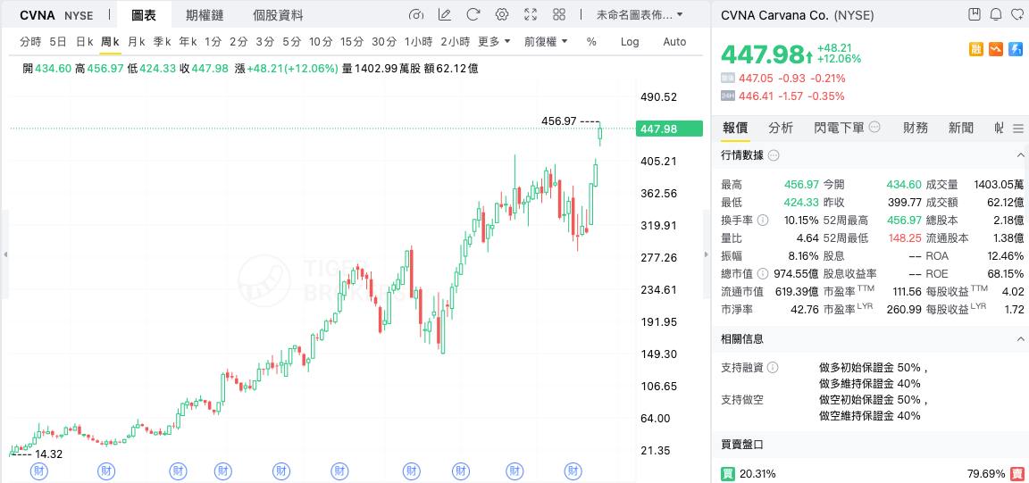Click the orange 融 margin badge
The width and height of the screenshot is (1029, 483).
click(x=976, y=49)
